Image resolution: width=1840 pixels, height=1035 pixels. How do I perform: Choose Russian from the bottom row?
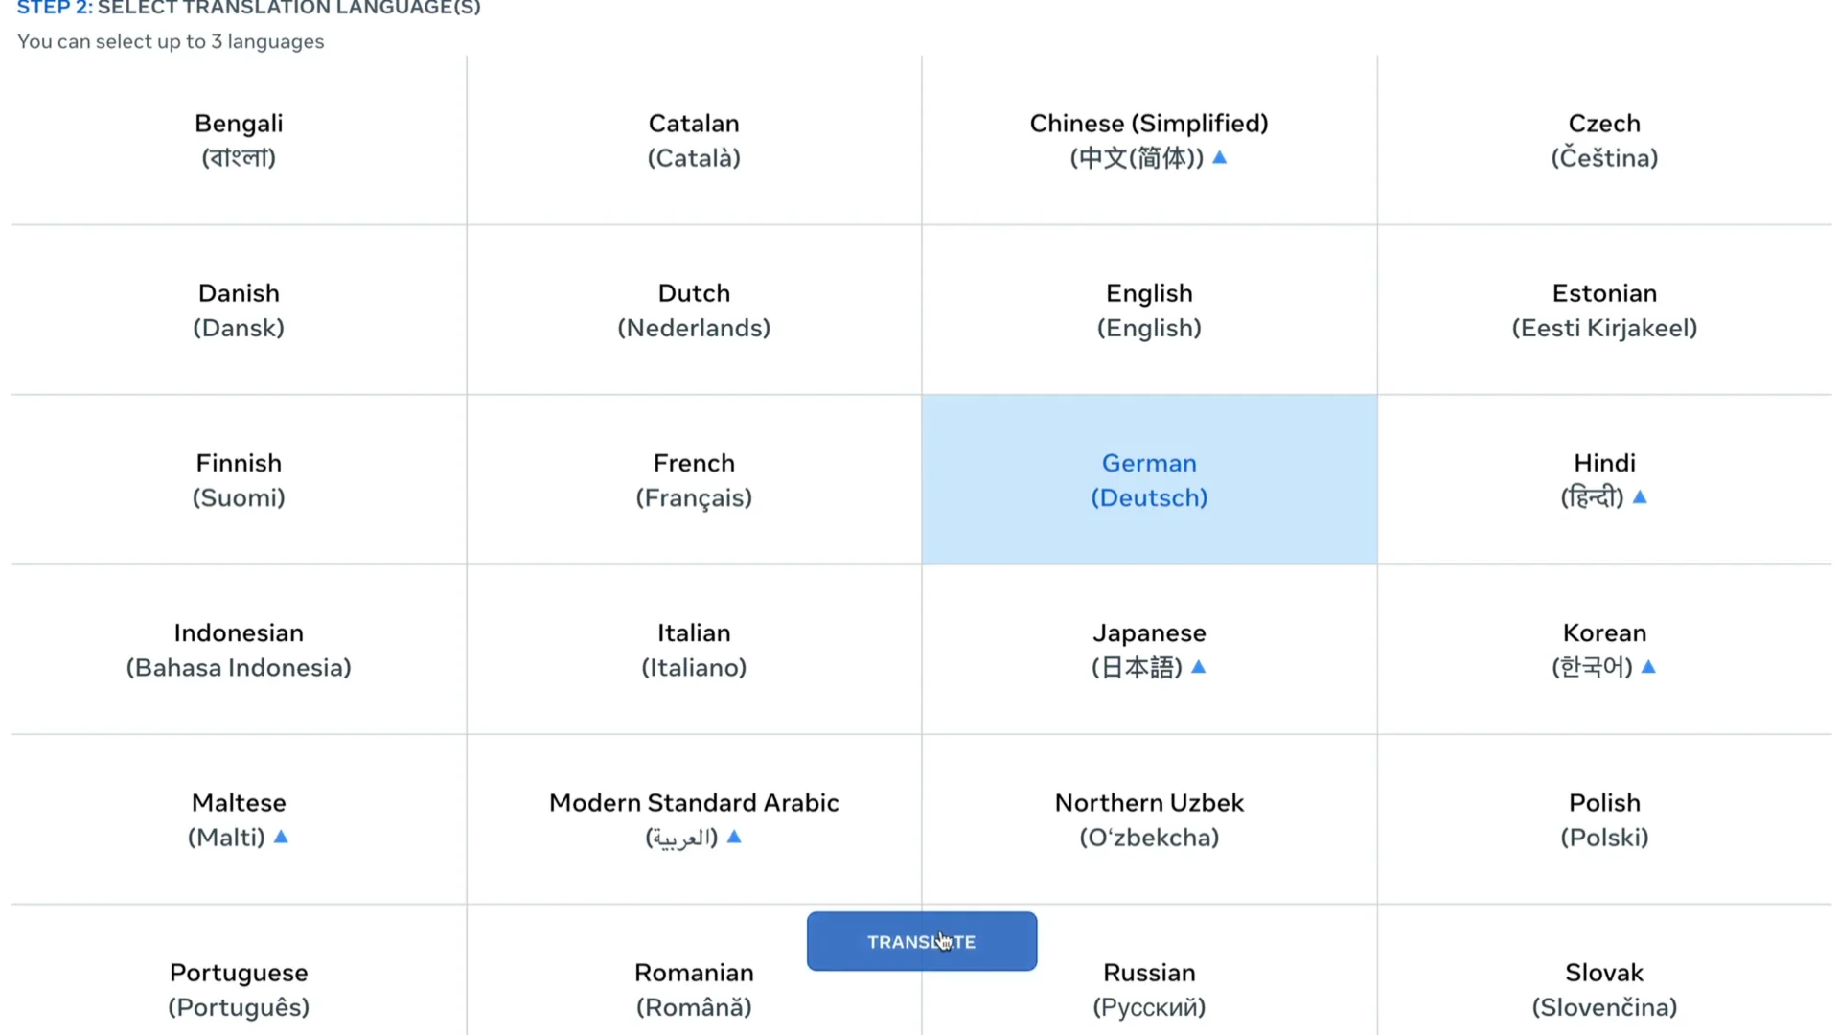tap(1149, 989)
